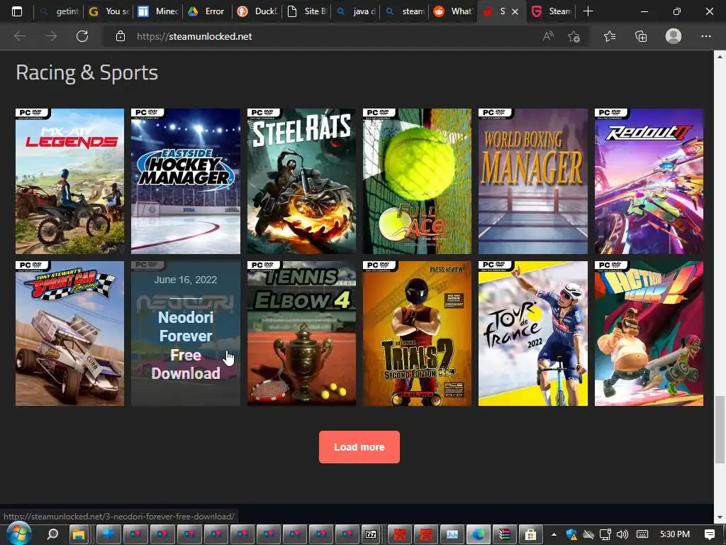Switch to the 'java d' search tab
726x545 pixels.
(x=356, y=11)
